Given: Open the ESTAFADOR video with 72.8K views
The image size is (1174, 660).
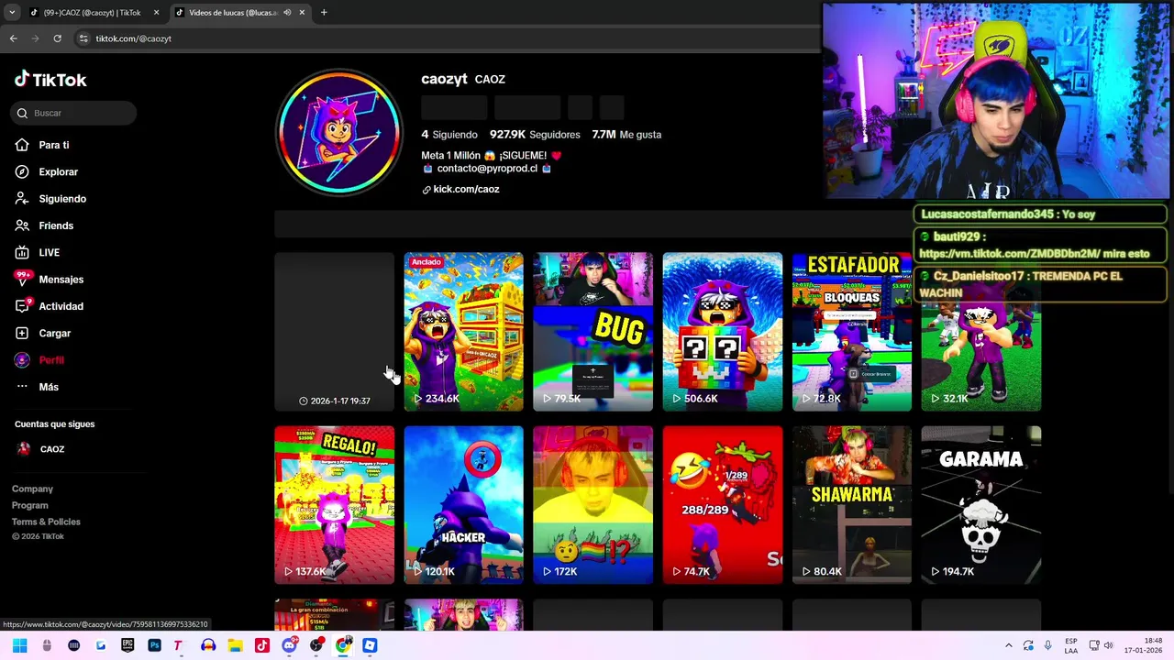Looking at the screenshot, I should click(x=852, y=332).
